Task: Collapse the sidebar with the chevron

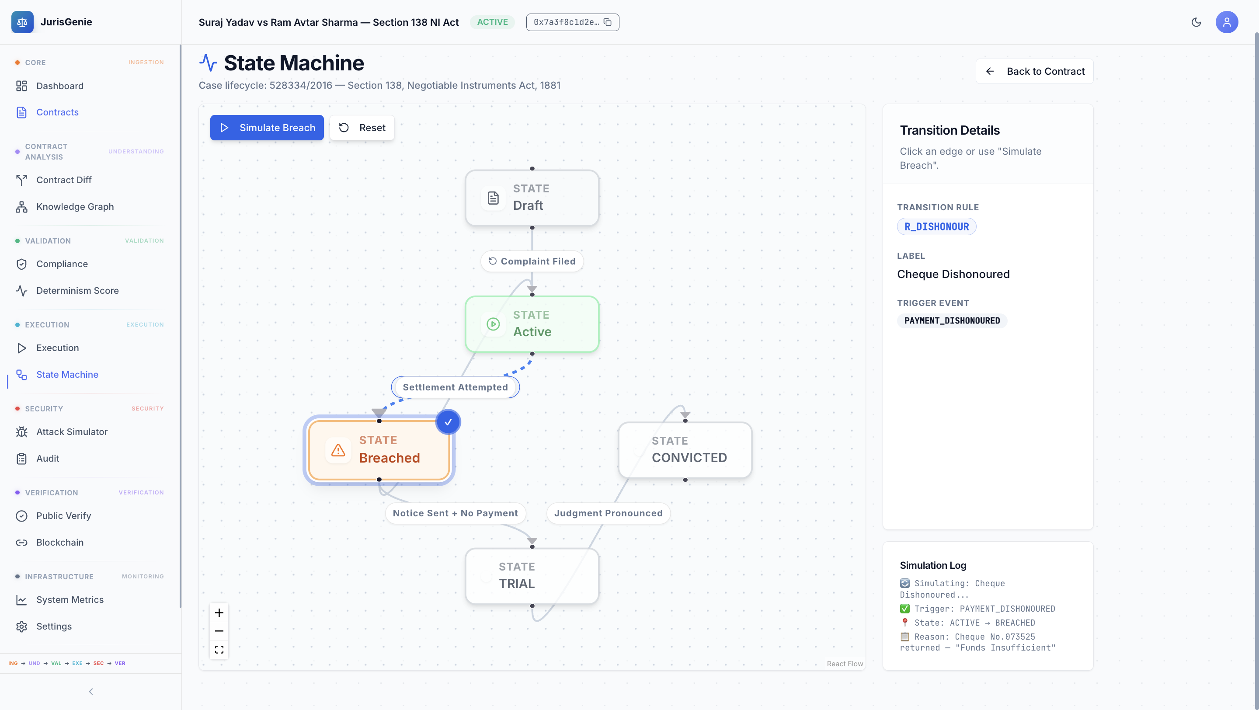Action: pos(90,692)
